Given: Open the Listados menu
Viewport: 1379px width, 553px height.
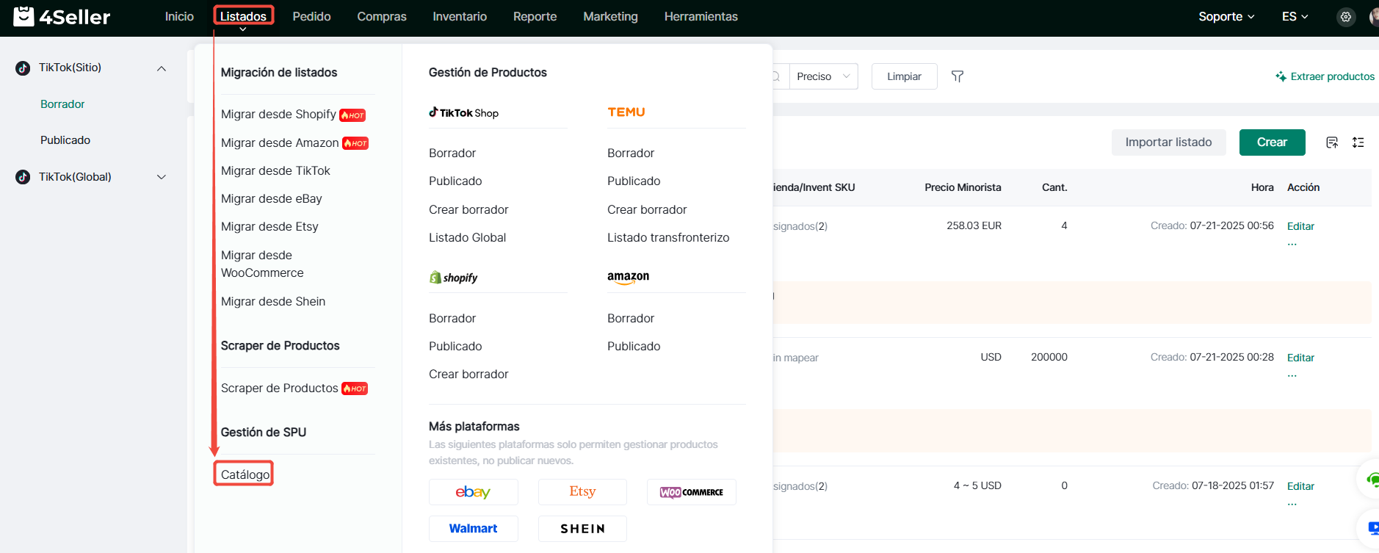Looking at the screenshot, I should pyautogui.click(x=243, y=16).
